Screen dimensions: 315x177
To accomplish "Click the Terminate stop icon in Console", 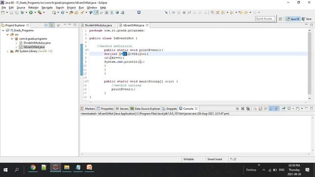I will (x=237, y=109).
